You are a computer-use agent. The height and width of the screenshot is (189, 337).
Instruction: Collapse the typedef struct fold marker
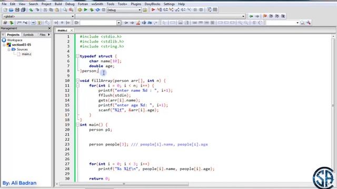(77, 56)
